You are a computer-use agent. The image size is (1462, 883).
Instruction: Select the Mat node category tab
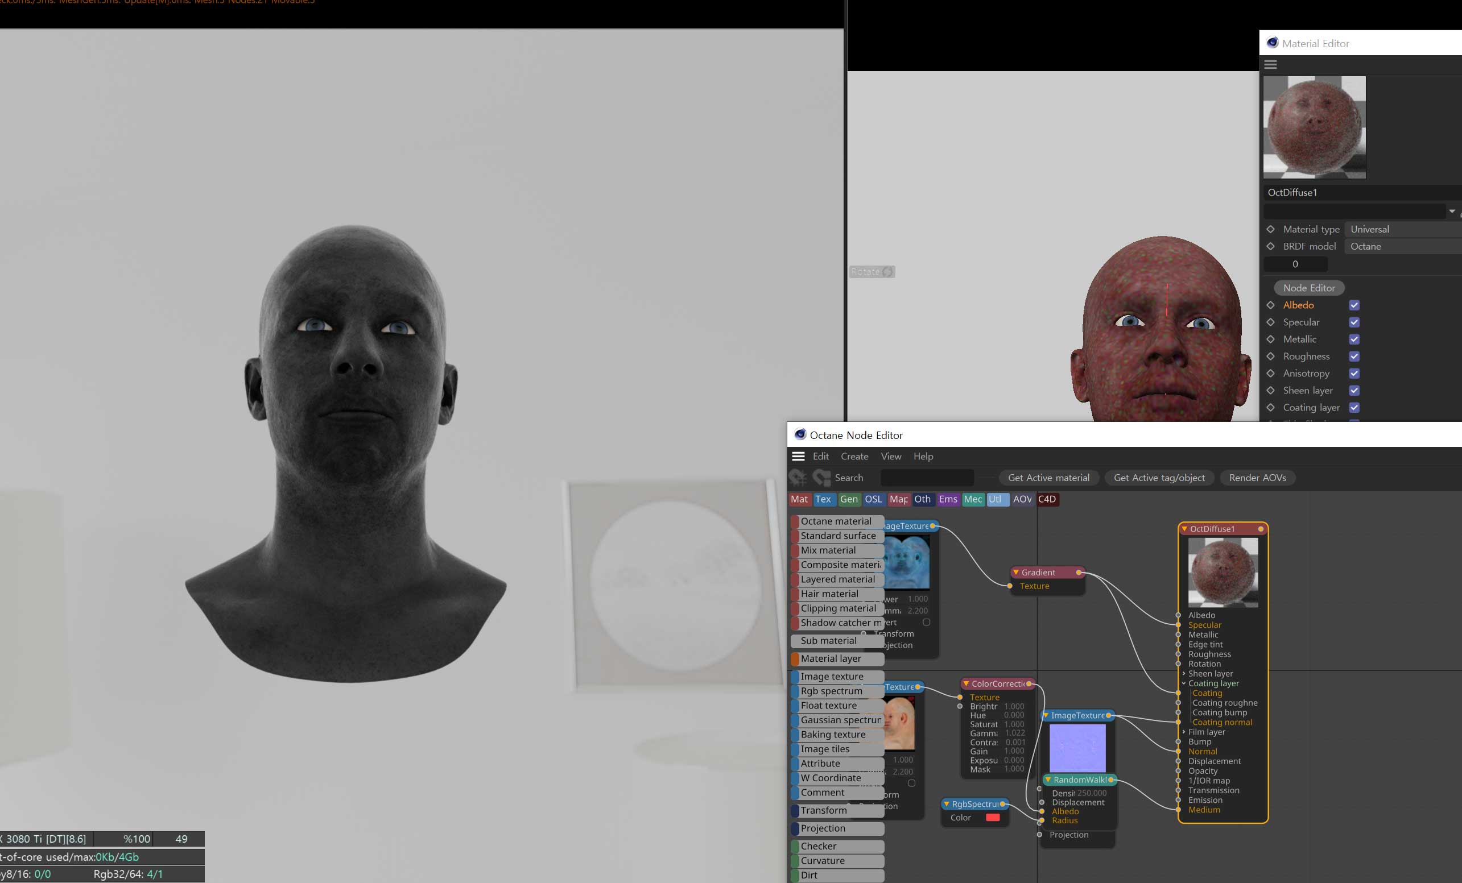(x=799, y=499)
